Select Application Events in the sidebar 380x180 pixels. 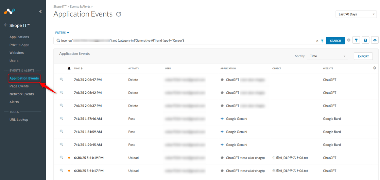click(24, 78)
